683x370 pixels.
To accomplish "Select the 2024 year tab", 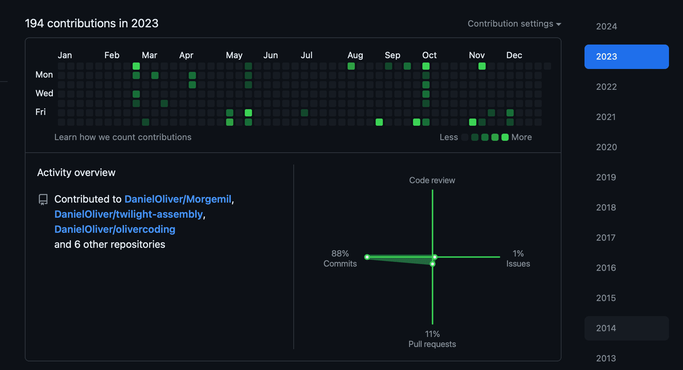I will click(627, 27).
